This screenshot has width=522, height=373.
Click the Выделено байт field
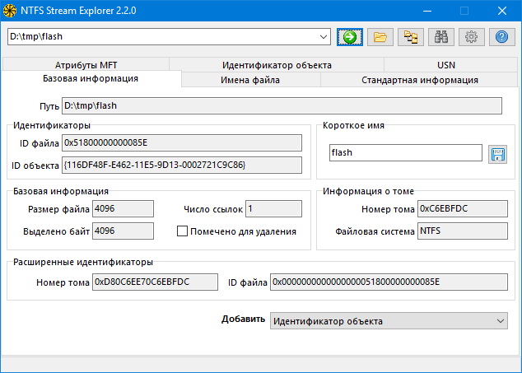tap(123, 231)
